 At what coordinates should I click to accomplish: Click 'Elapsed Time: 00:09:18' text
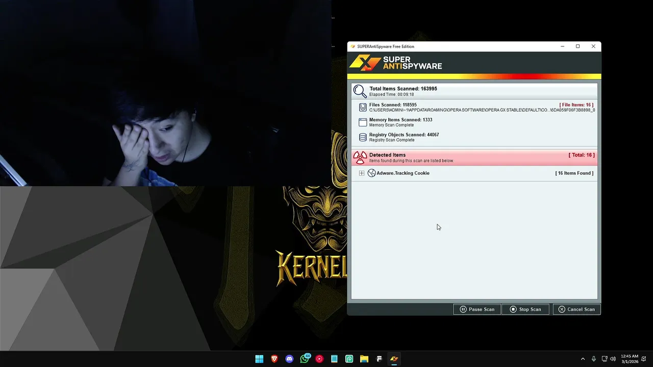tap(392, 94)
